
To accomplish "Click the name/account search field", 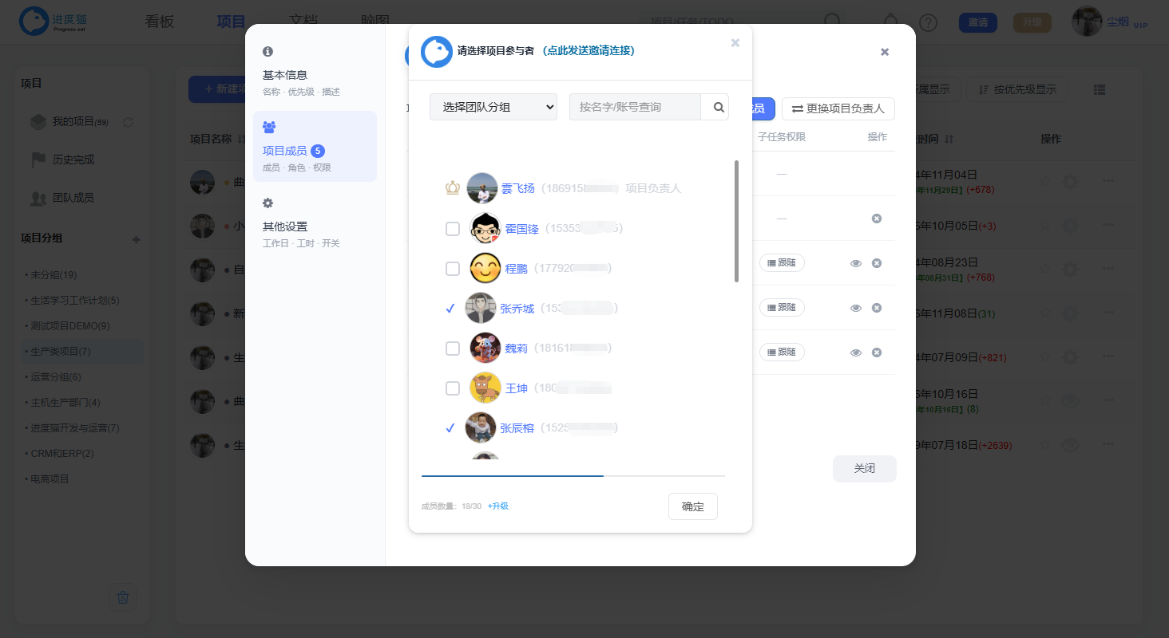I will point(635,107).
